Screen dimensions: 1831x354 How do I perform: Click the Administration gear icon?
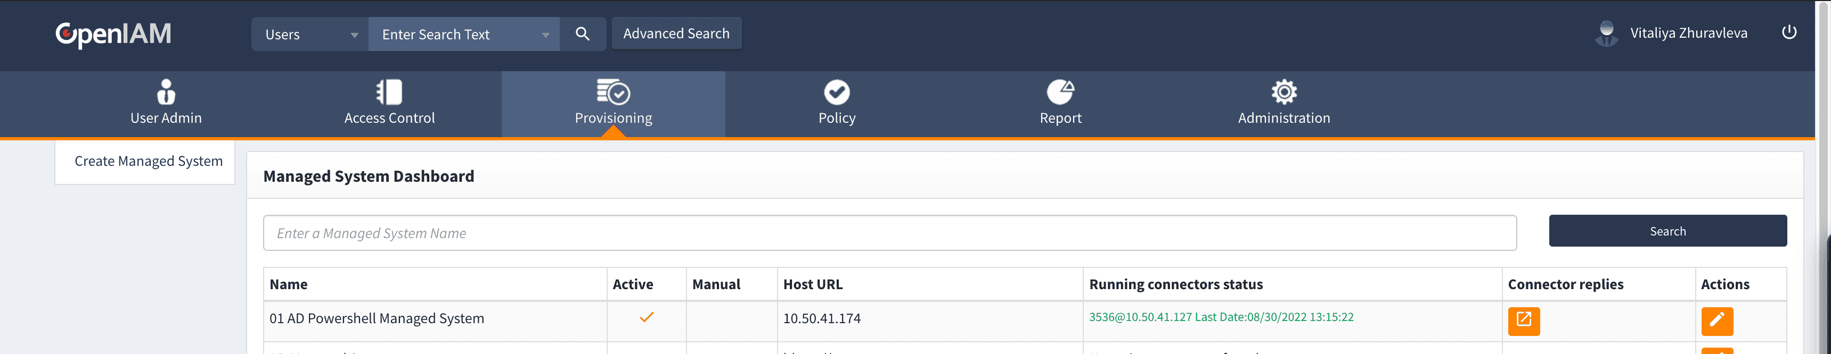pyautogui.click(x=1283, y=92)
